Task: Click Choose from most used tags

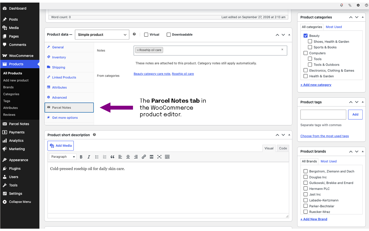Action: (324, 136)
